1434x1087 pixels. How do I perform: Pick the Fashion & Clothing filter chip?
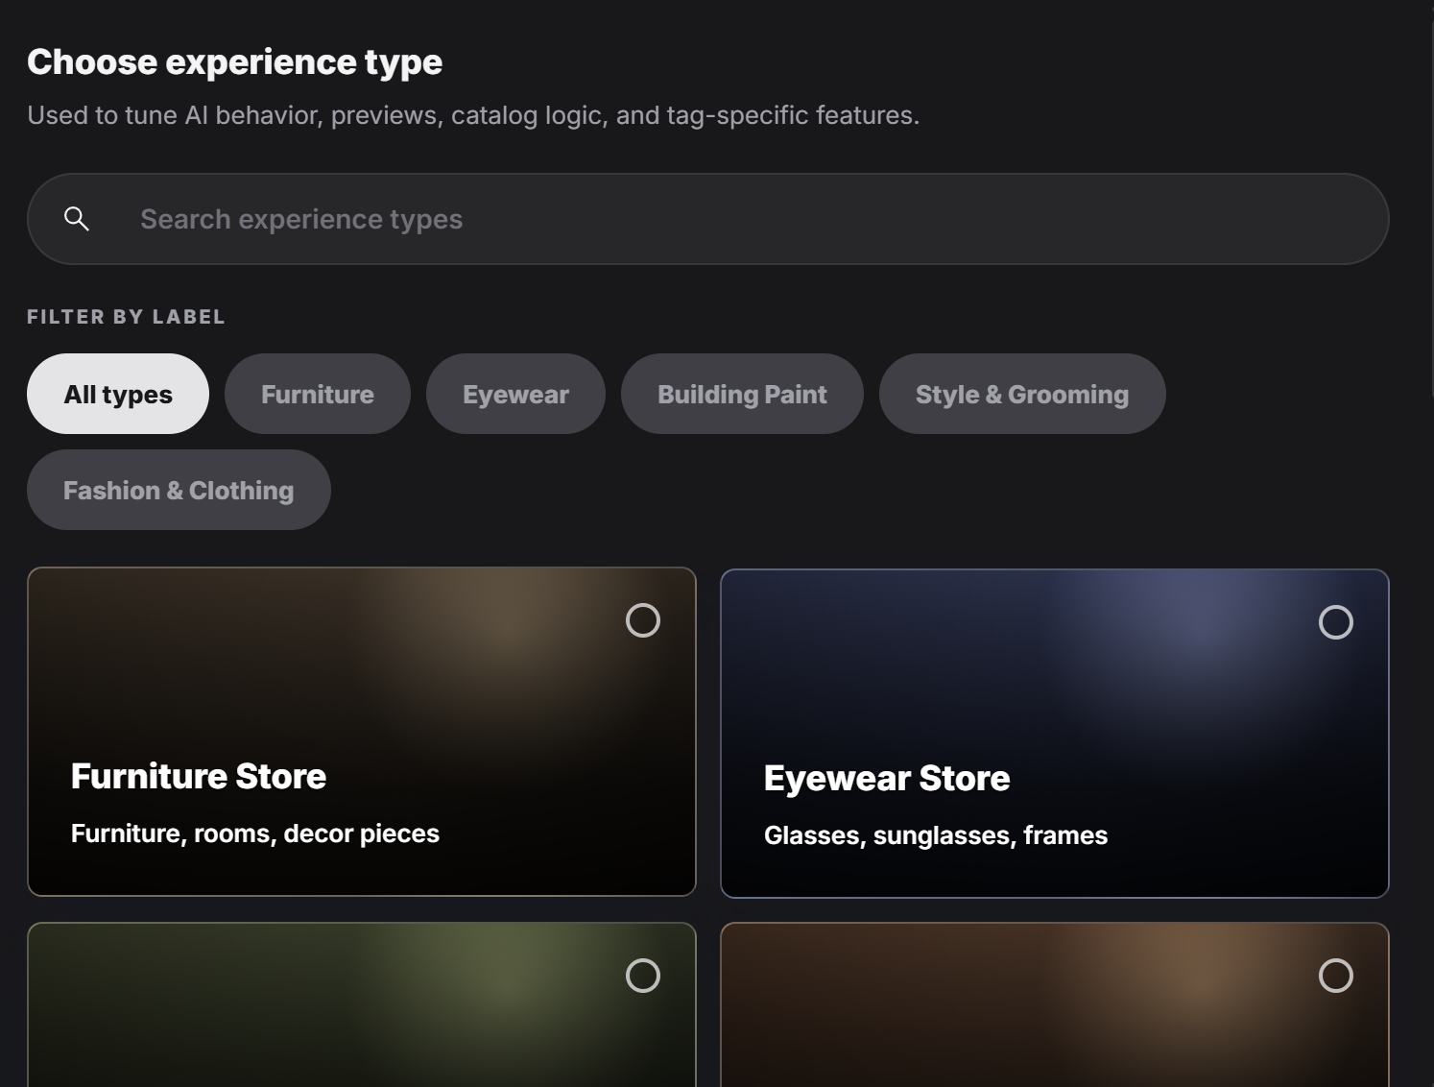tap(179, 490)
